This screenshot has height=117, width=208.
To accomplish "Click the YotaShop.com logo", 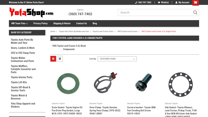I will 31,12.
